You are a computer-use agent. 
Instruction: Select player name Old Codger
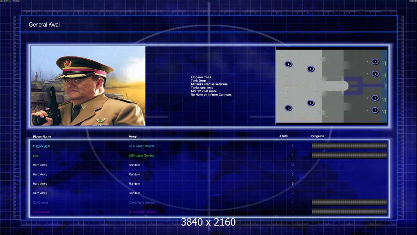click(x=40, y=202)
